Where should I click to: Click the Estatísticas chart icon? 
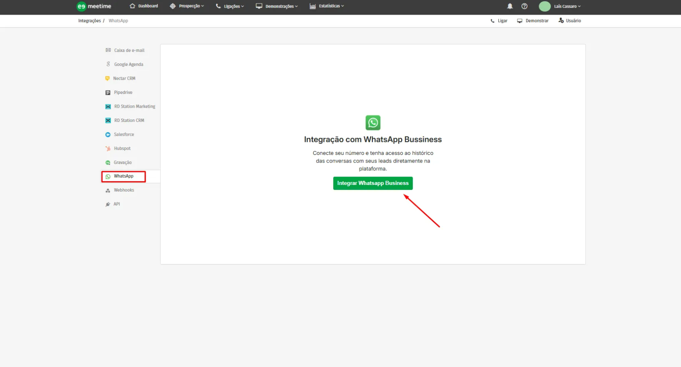coord(313,6)
